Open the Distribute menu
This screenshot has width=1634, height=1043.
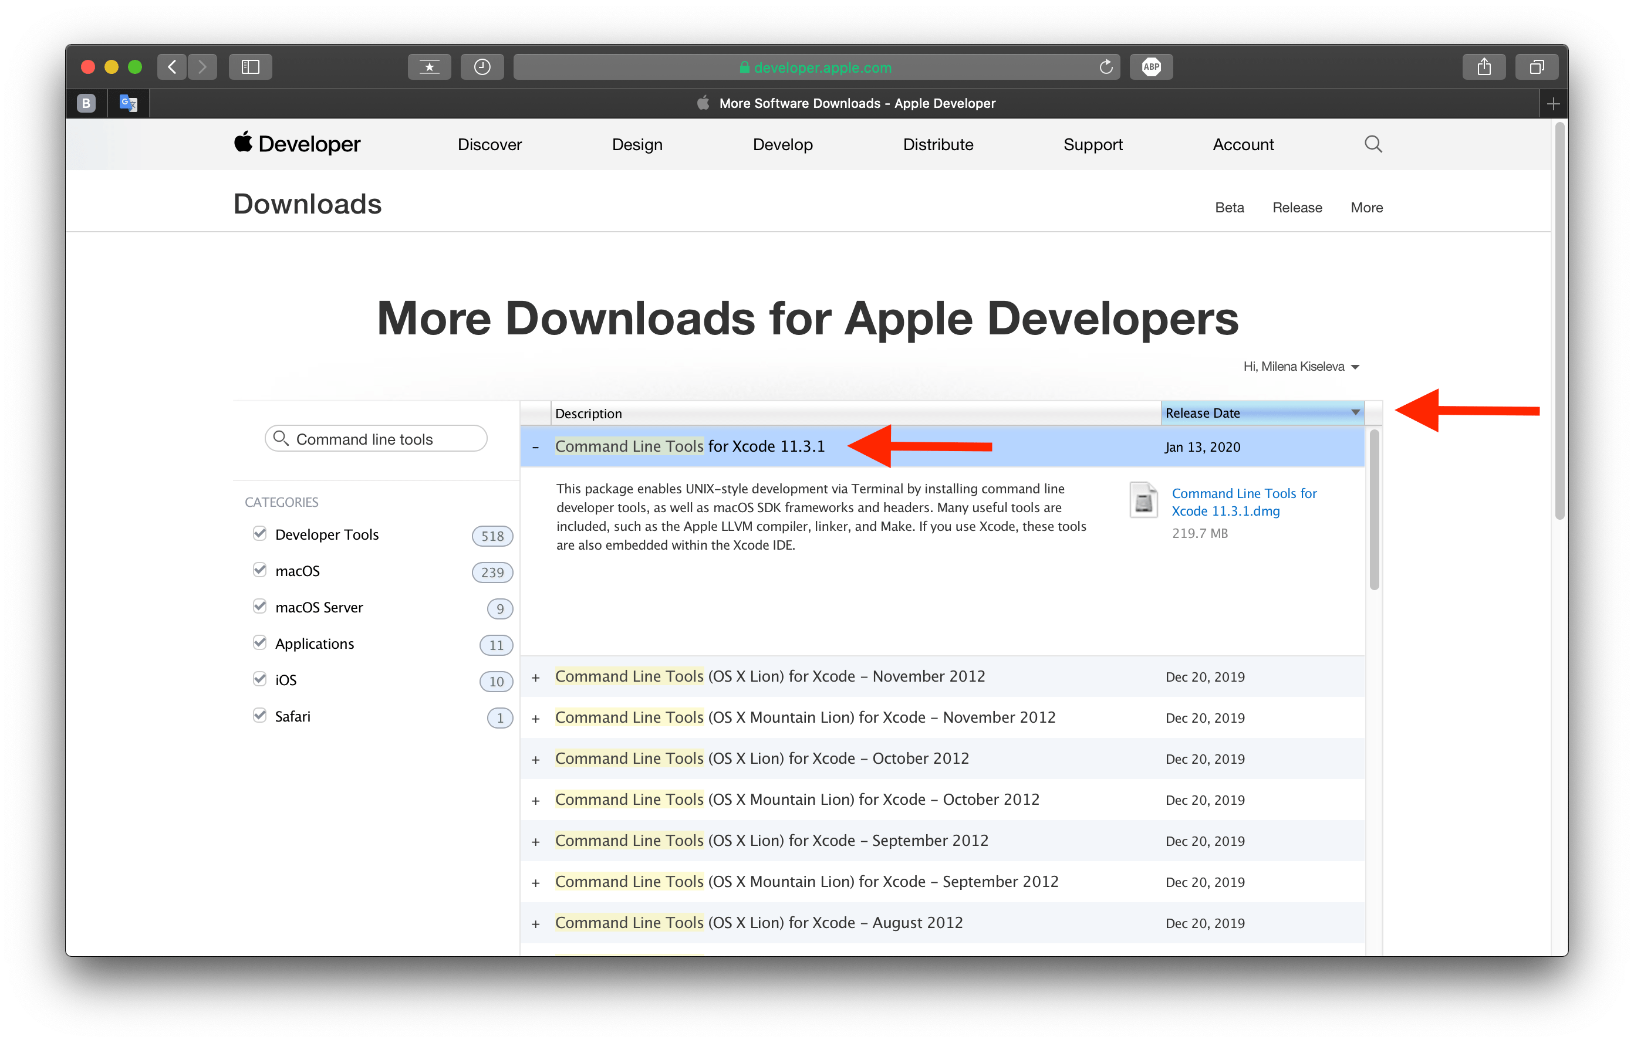[938, 144]
